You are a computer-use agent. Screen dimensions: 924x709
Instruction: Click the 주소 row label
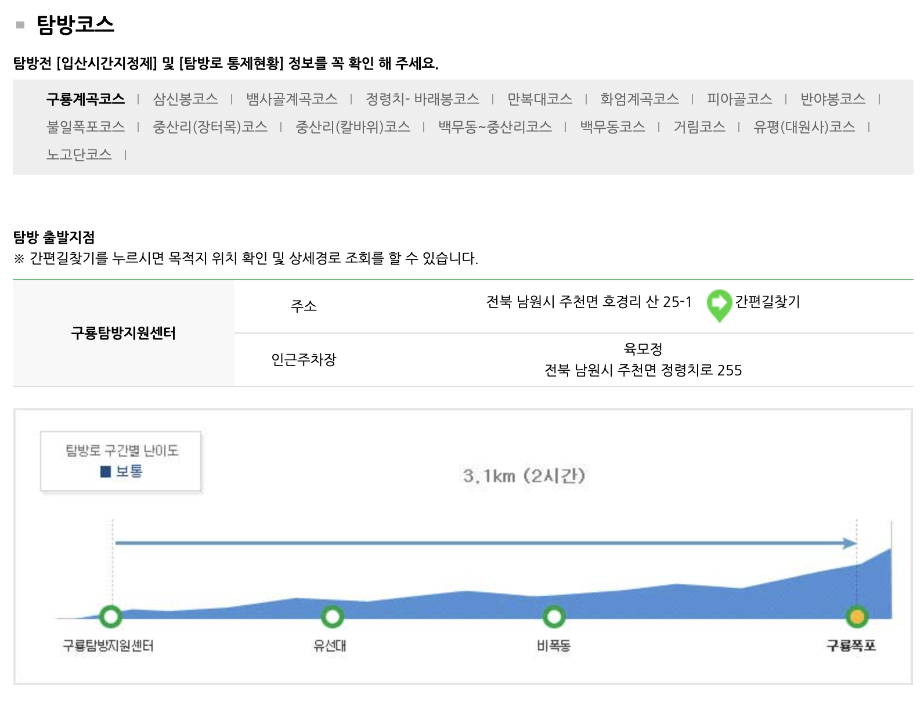304,306
